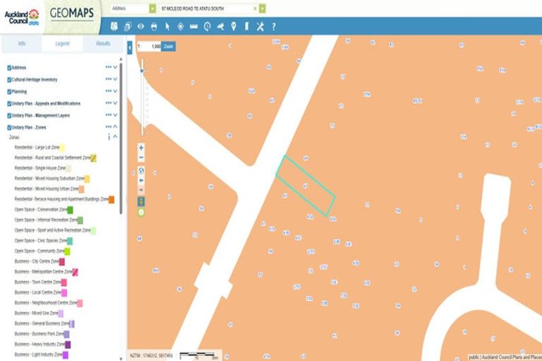The width and height of the screenshot is (542, 361).
Task: Click the eye visibility icon in toolbar
Action: (x=140, y=26)
